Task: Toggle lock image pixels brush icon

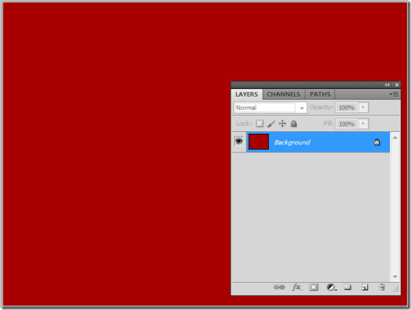Action: point(271,124)
